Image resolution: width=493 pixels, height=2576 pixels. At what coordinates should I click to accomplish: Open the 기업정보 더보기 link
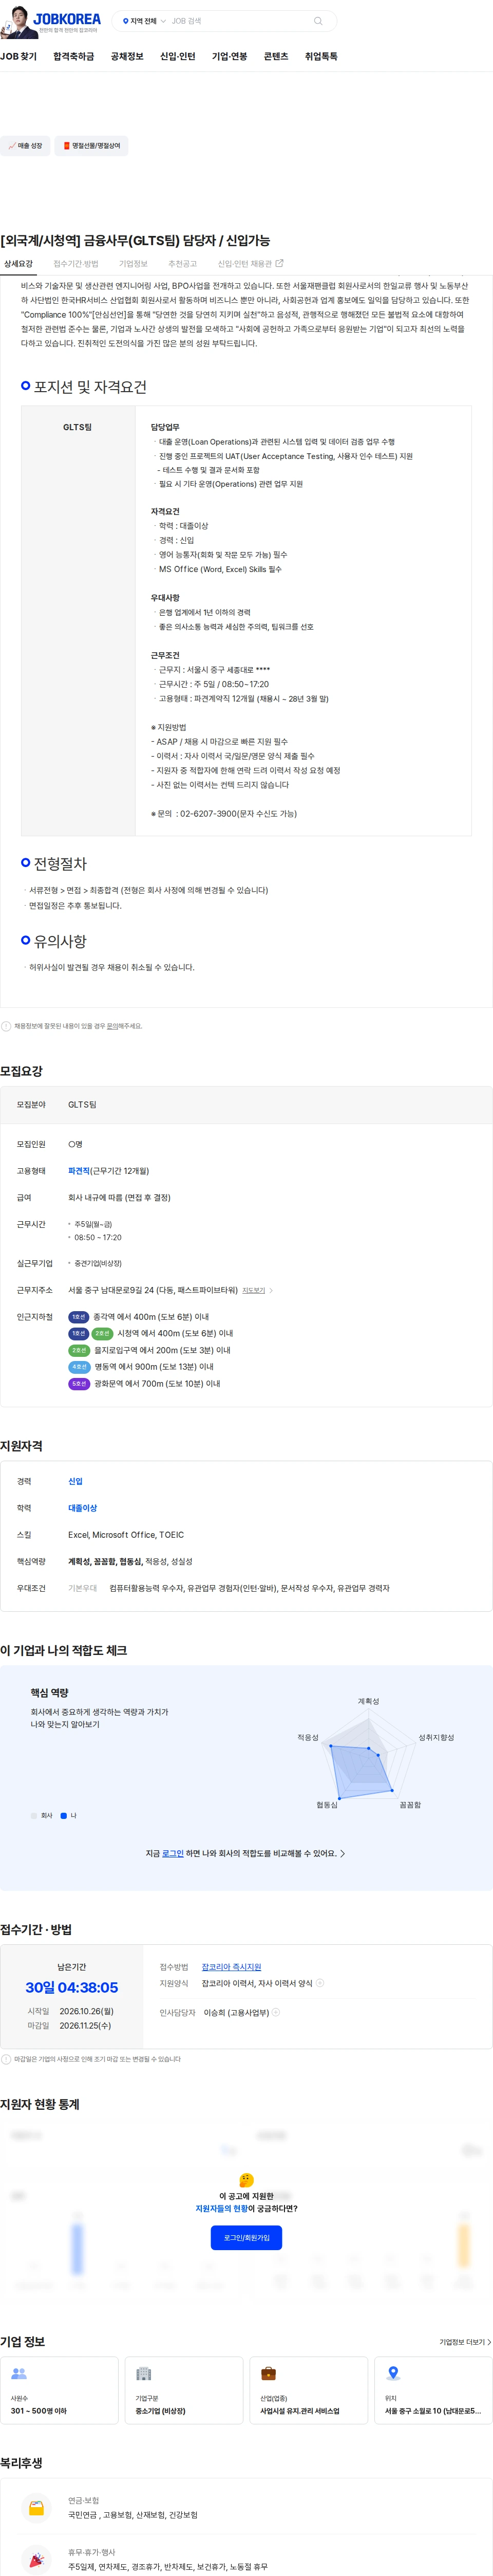[465, 2342]
